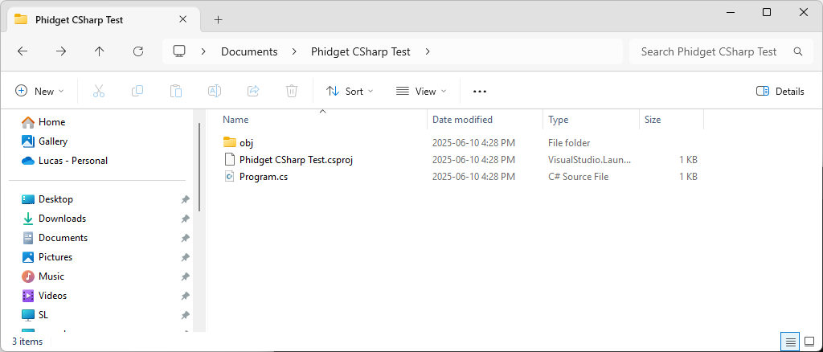Refresh the current folder view
The width and height of the screenshot is (823, 352).
[x=138, y=51]
